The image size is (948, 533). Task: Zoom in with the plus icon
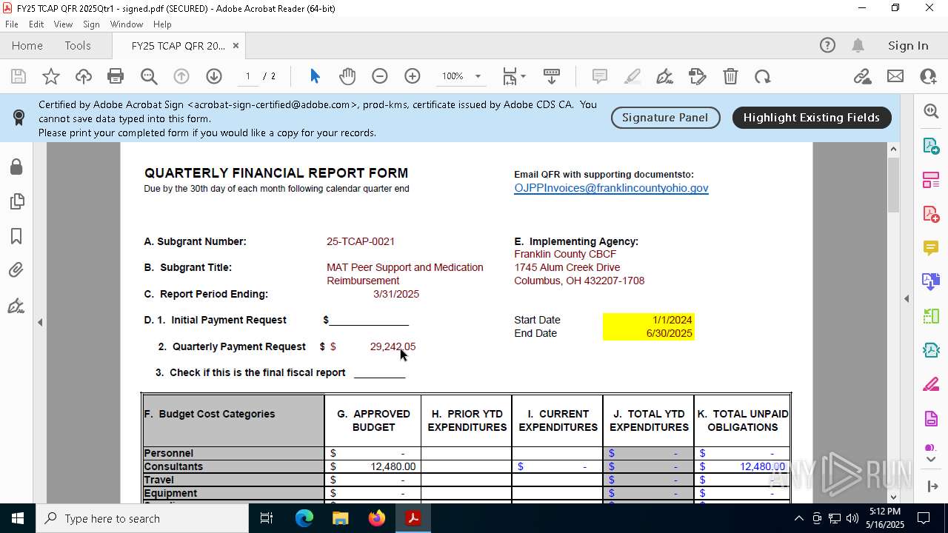pos(413,76)
